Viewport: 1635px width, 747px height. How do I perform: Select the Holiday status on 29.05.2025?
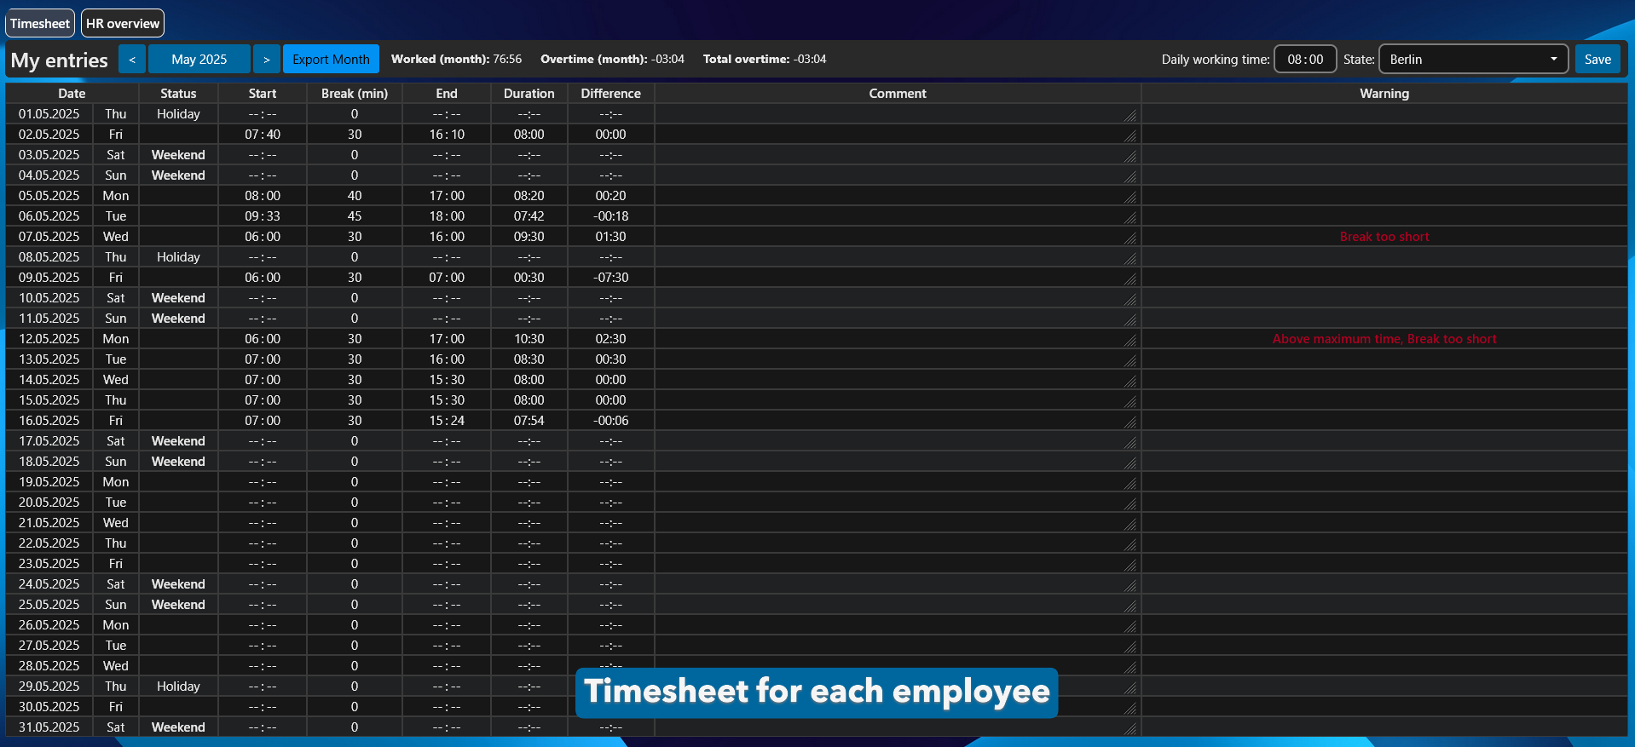(178, 687)
